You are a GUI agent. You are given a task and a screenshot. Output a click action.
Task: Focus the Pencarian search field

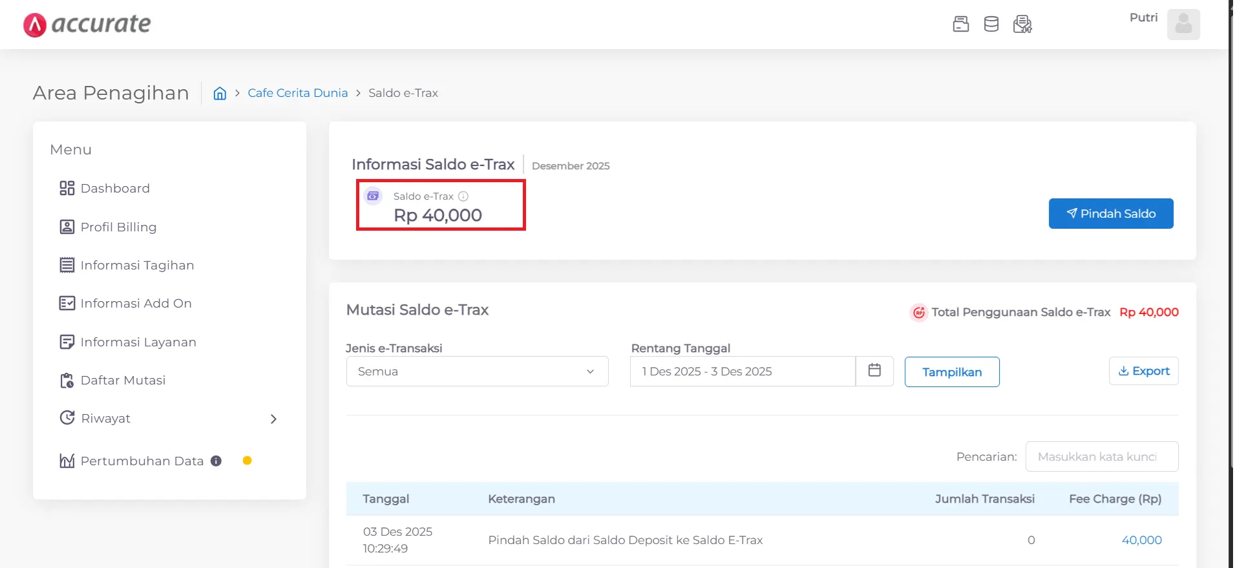pos(1101,457)
